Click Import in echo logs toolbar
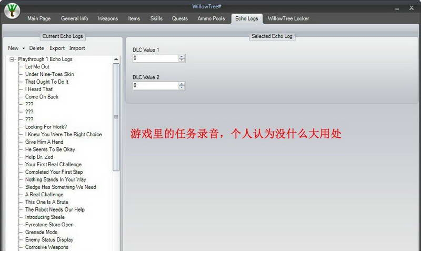Screen dimensions: 421x261 [77, 48]
